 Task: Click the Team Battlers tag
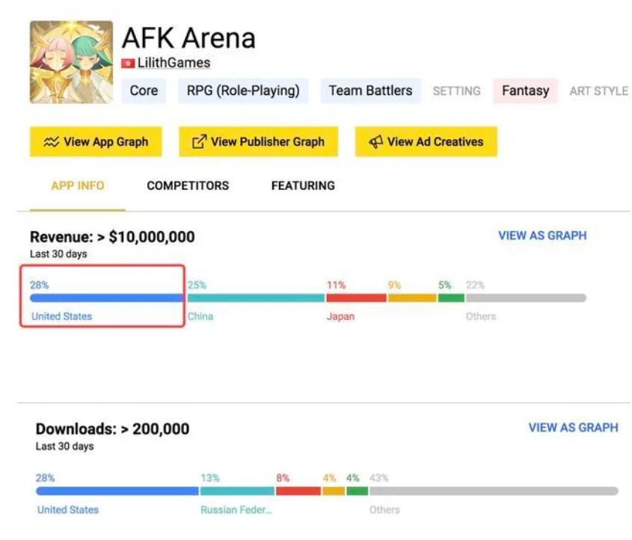[x=370, y=91]
